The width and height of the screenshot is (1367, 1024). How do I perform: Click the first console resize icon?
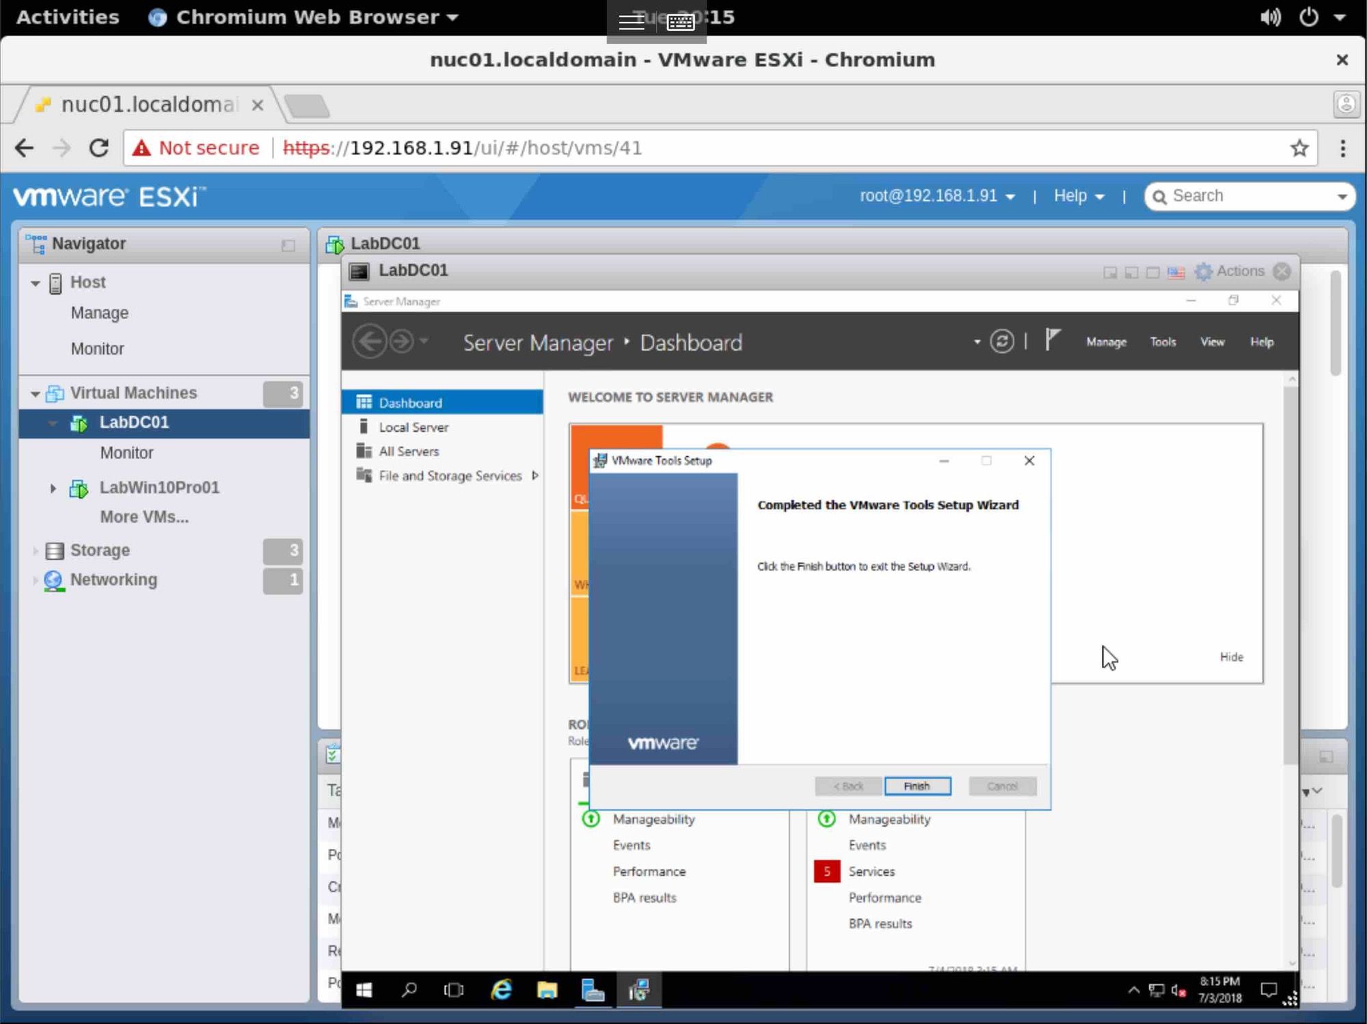pos(1110,272)
